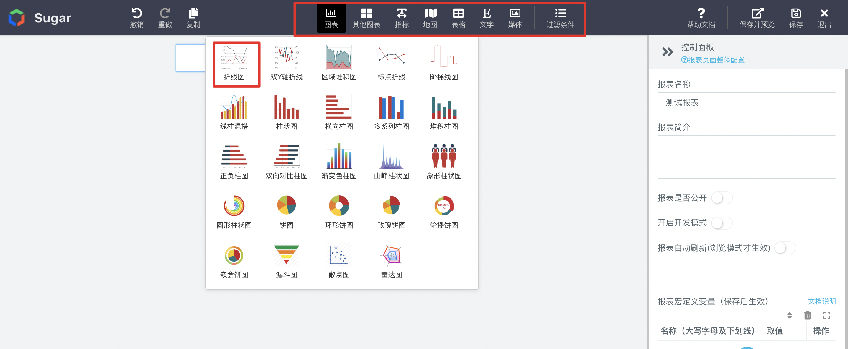Click the trash delete icon above the variable table

pos(808,315)
